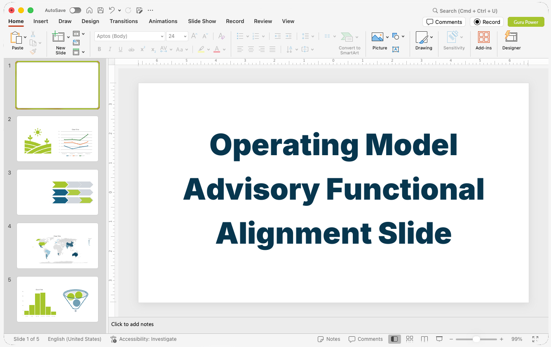551x347 pixels.
Task: Toggle Superscript formatting
Action: 143,49
